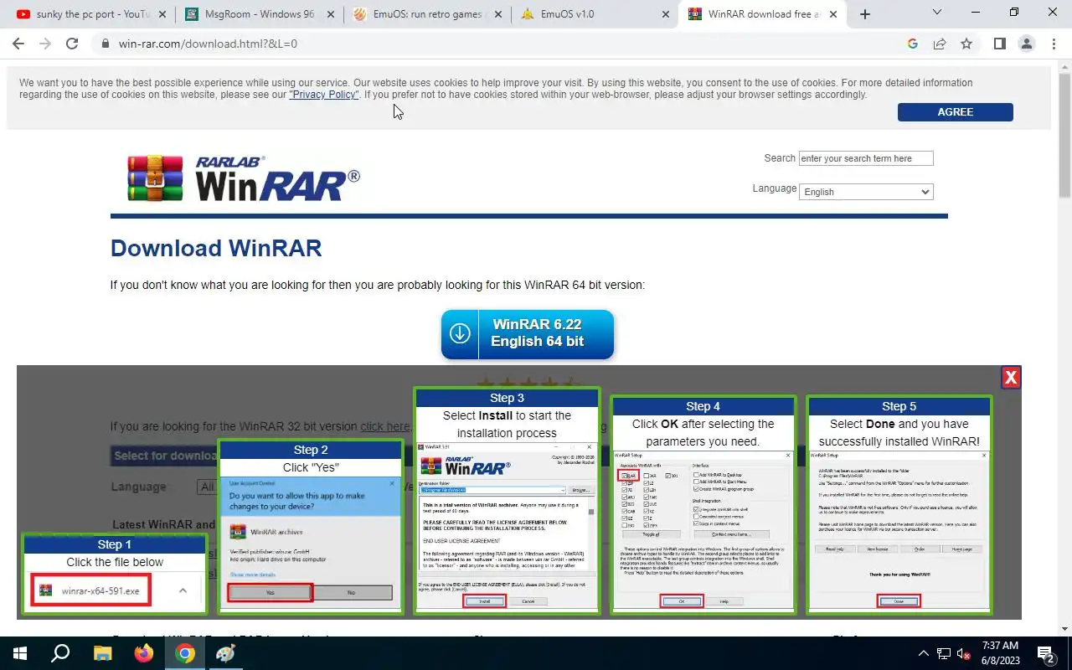Click the network icon in system tray
Screen dimensions: 1072x670
(x=943, y=653)
